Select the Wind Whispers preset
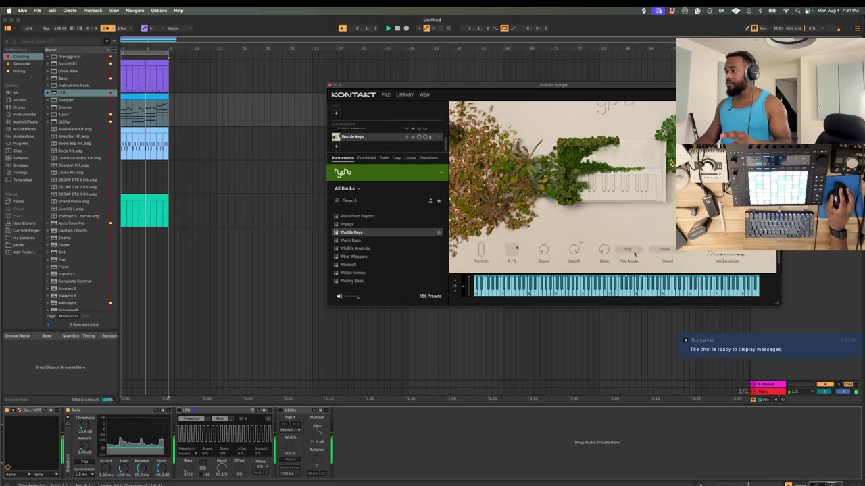 (353, 256)
